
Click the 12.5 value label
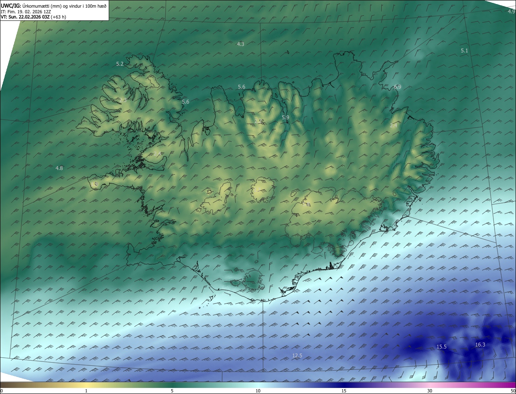(x=297, y=355)
